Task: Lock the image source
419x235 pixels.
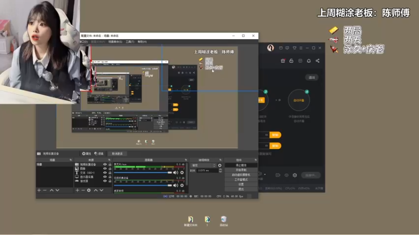Action: click(110, 169)
